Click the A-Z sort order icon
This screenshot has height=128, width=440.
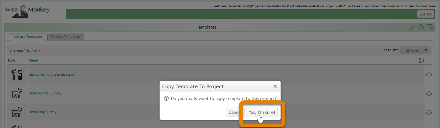422,61
